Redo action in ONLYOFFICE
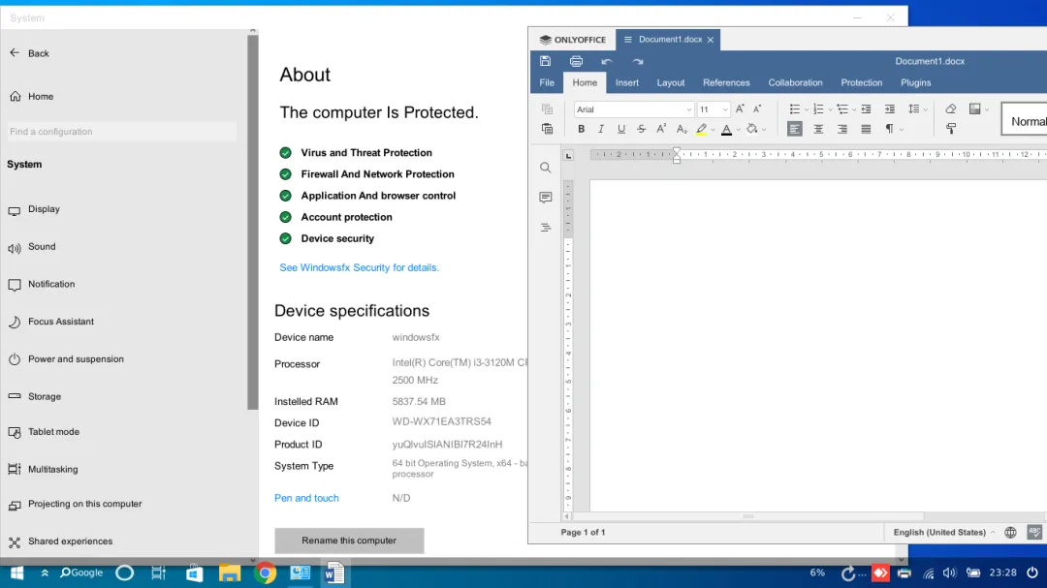1047x588 pixels. click(638, 61)
